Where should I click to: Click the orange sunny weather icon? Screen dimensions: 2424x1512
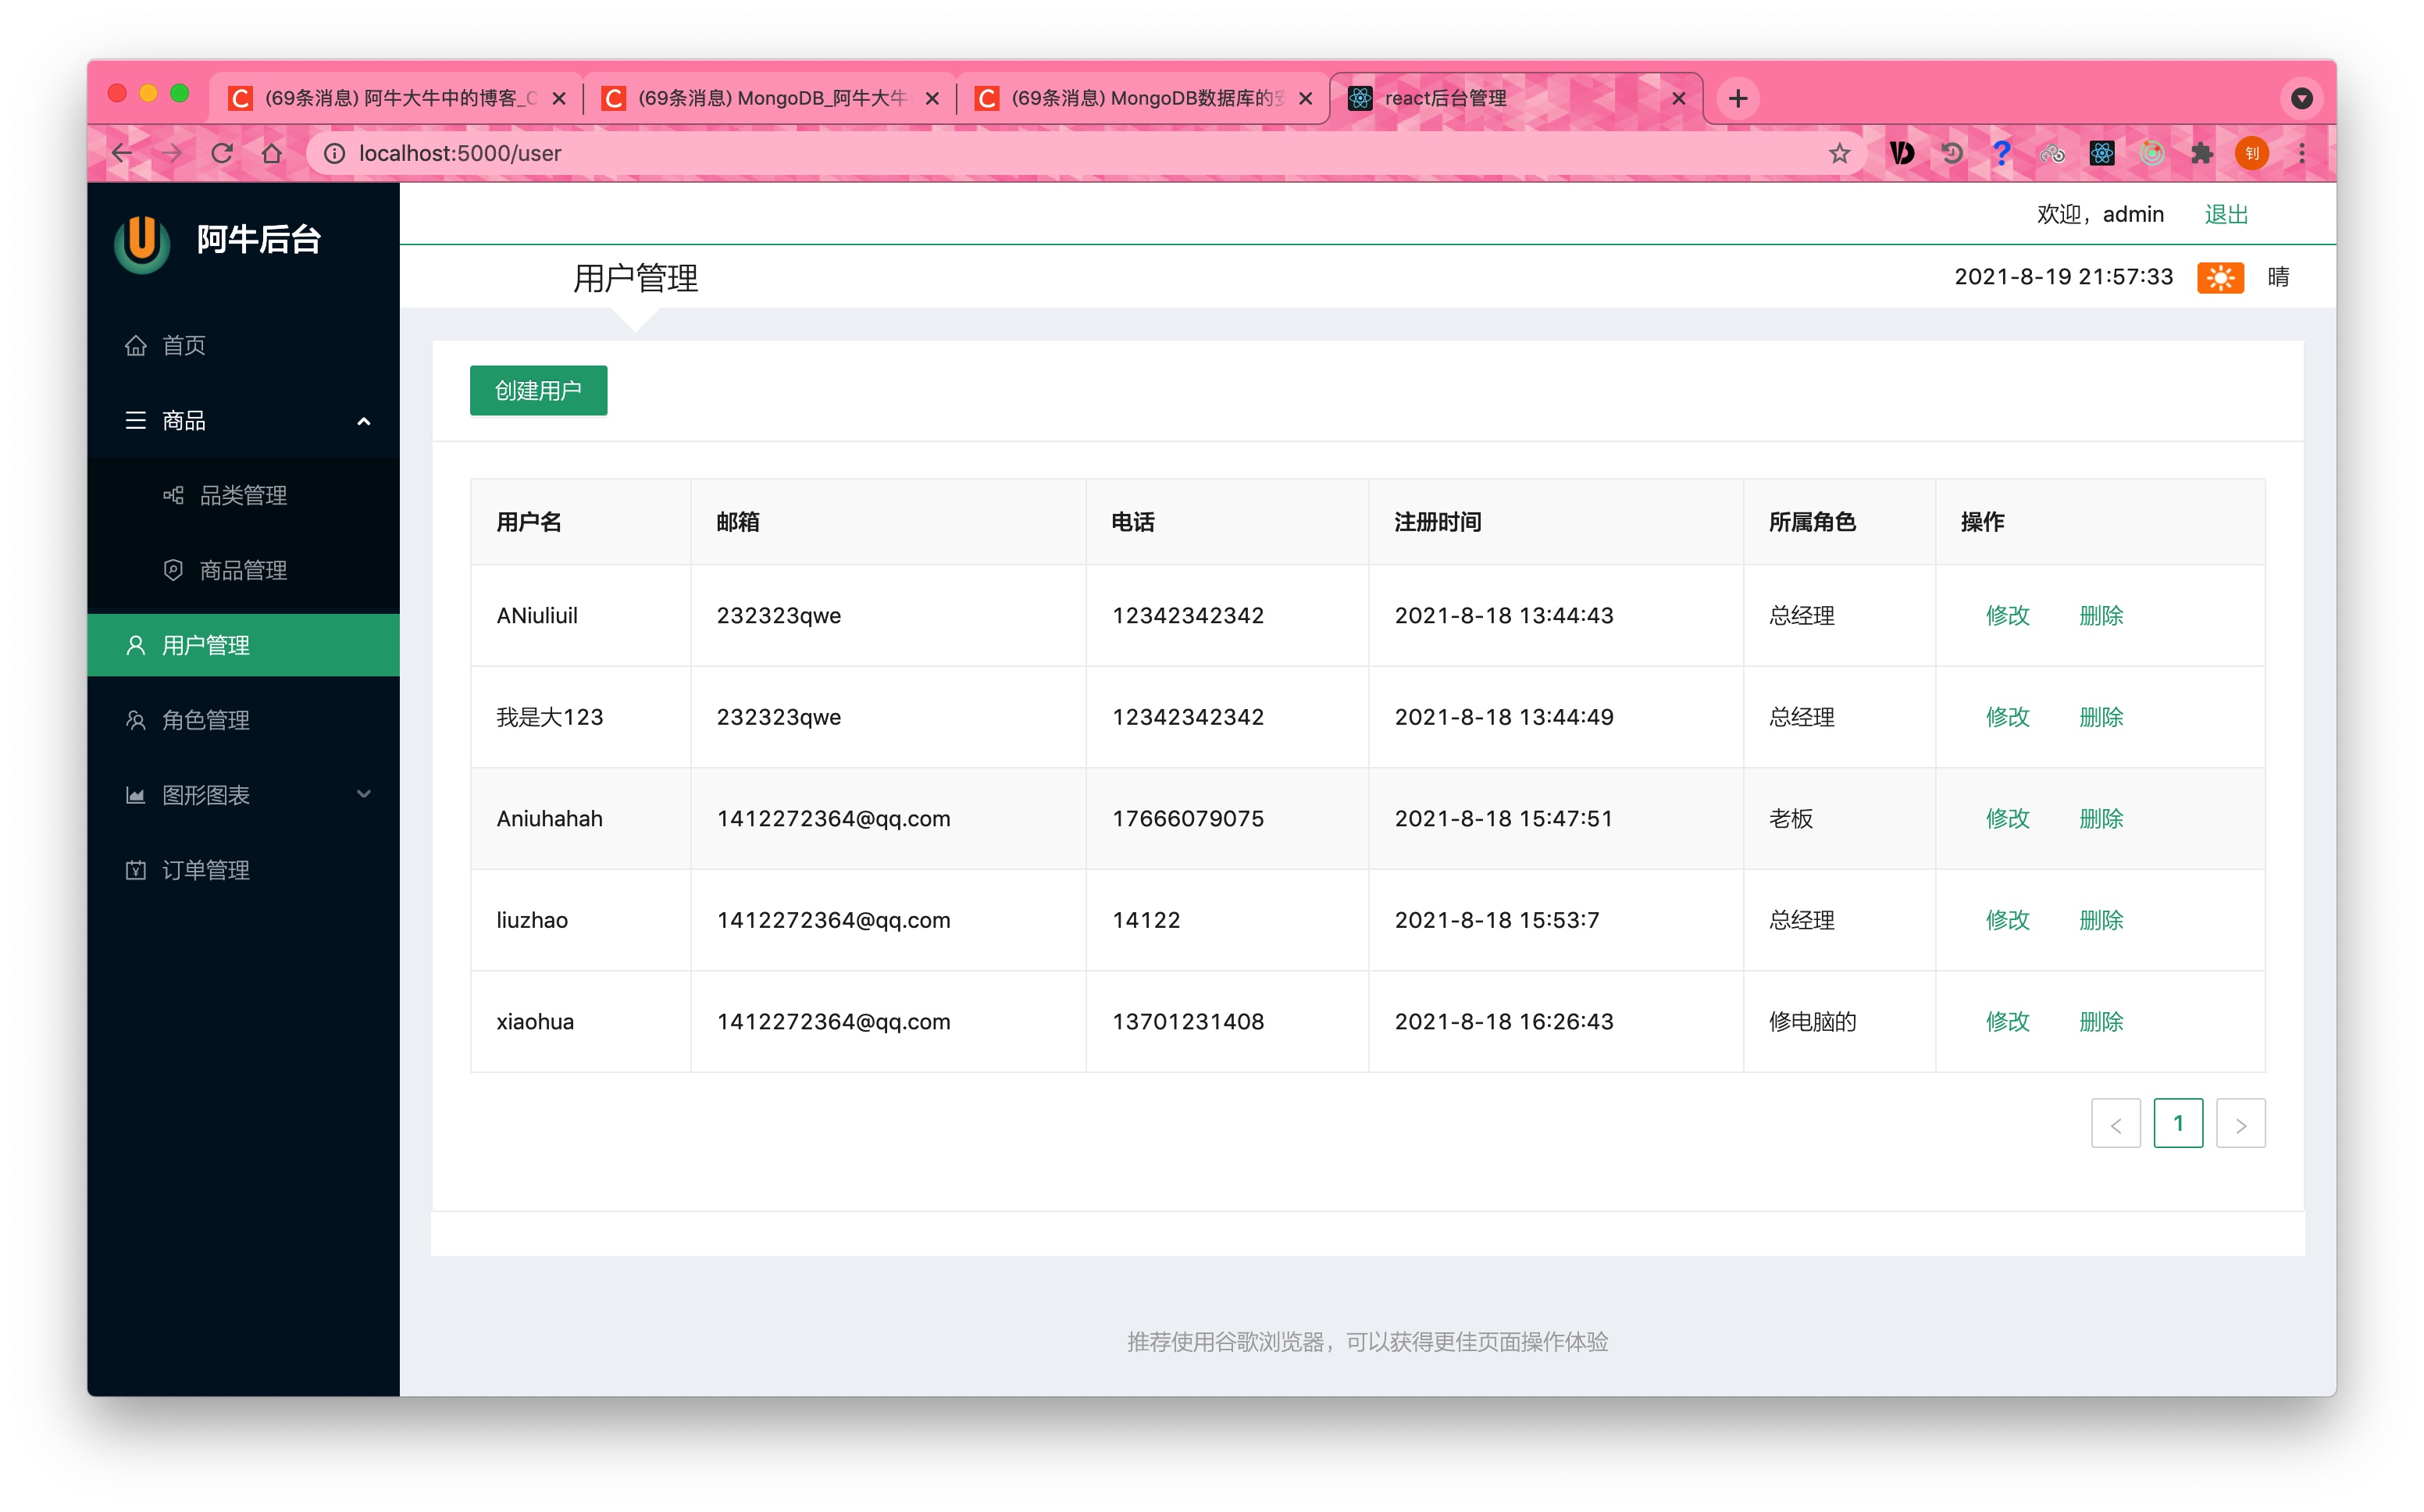(x=2219, y=277)
